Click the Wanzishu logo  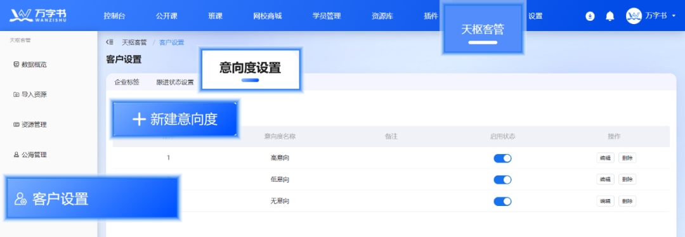[x=38, y=16]
